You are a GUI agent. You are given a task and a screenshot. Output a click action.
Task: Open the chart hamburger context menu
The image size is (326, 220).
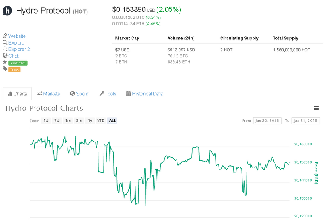(316, 108)
